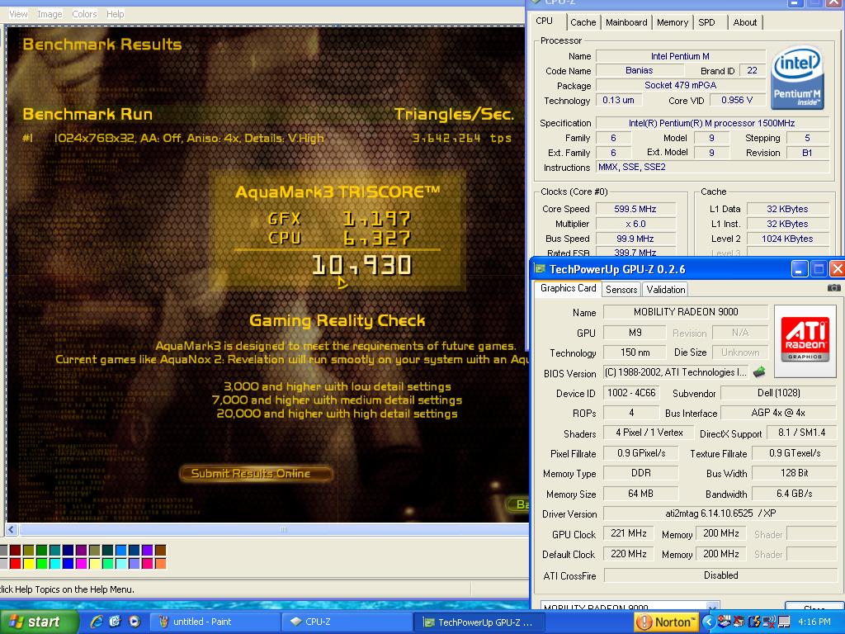Click the ATI CrossFire Disabled field

pos(720,575)
